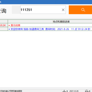
Task: Click the unlocked padlock status icon
Action: pos(87,91)
